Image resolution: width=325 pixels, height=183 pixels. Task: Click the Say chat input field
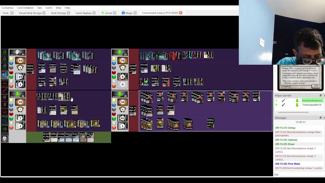tap(302, 175)
